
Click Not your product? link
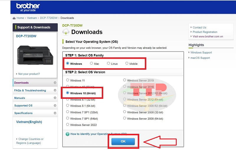point(29,74)
